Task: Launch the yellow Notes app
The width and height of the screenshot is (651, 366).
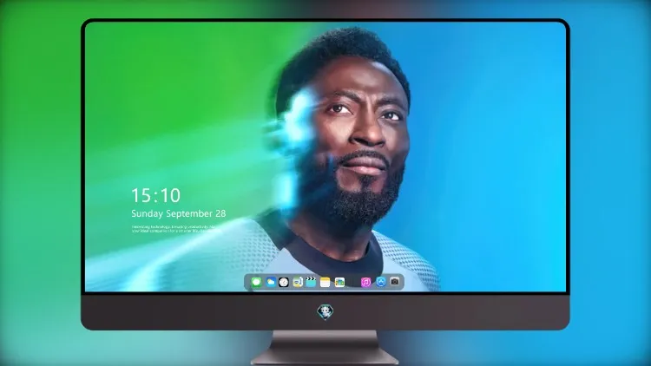Action: [x=325, y=282]
